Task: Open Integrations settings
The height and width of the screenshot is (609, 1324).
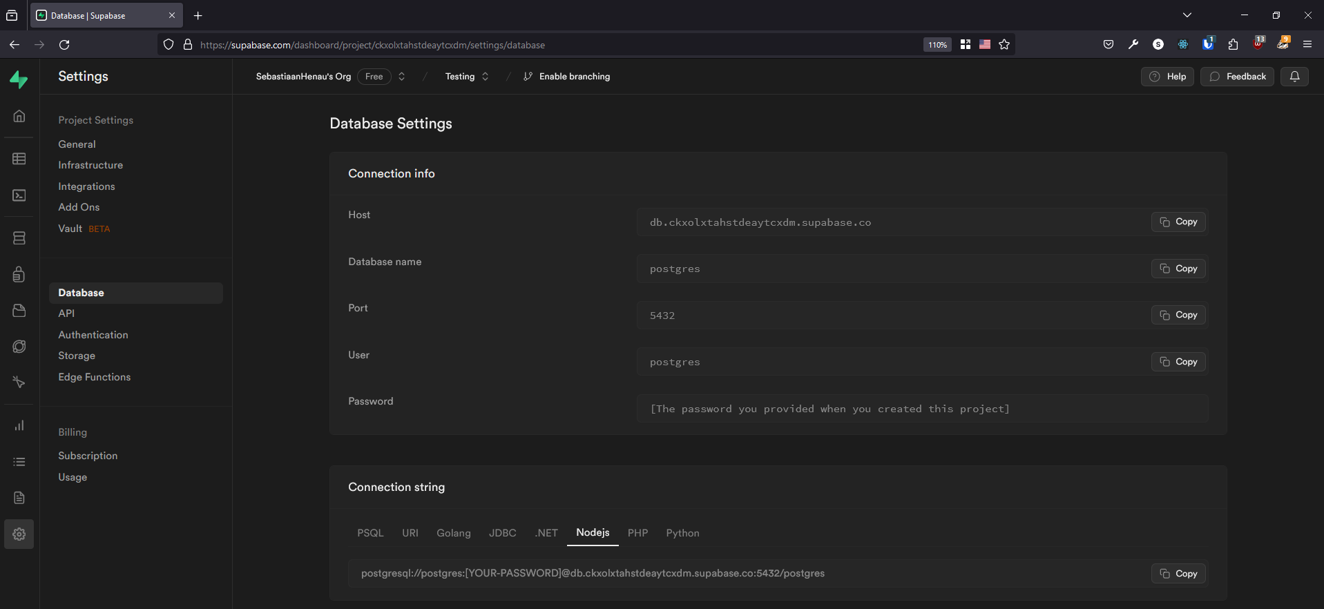Action: [86, 186]
